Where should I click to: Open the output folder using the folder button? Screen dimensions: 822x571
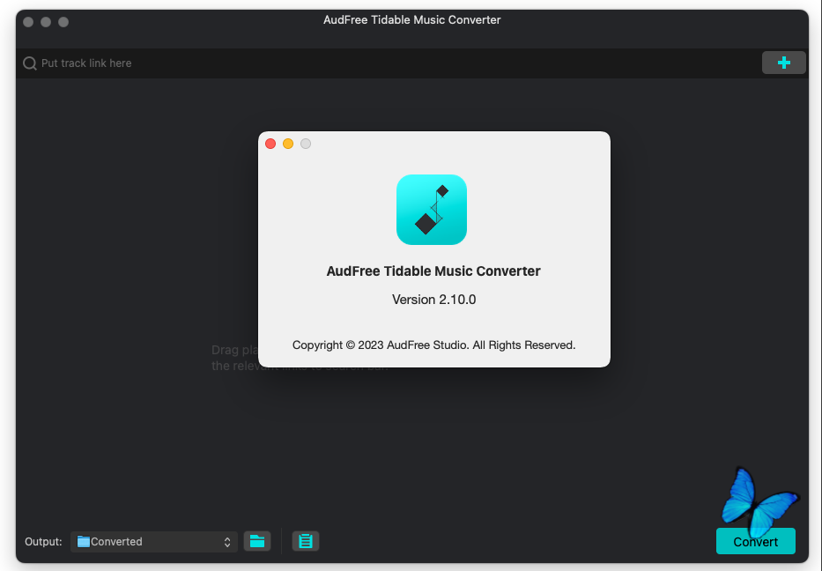(256, 541)
